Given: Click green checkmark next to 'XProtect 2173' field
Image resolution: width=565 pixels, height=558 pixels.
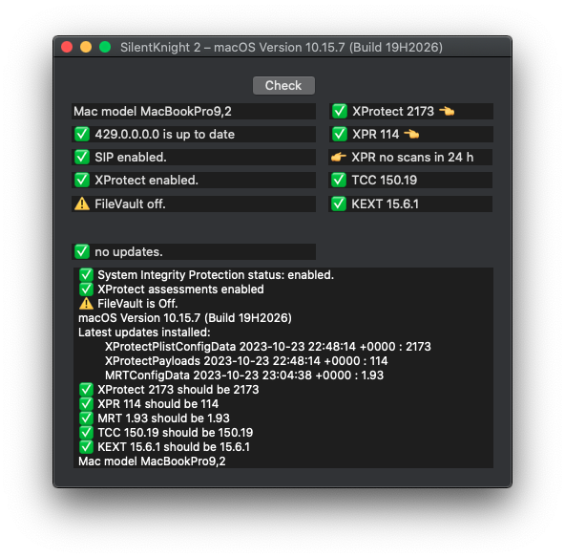Looking at the screenshot, I should point(340,111).
